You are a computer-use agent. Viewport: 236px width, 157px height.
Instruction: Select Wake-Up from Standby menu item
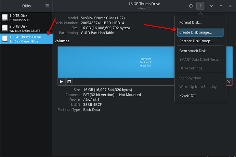coord(198,87)
